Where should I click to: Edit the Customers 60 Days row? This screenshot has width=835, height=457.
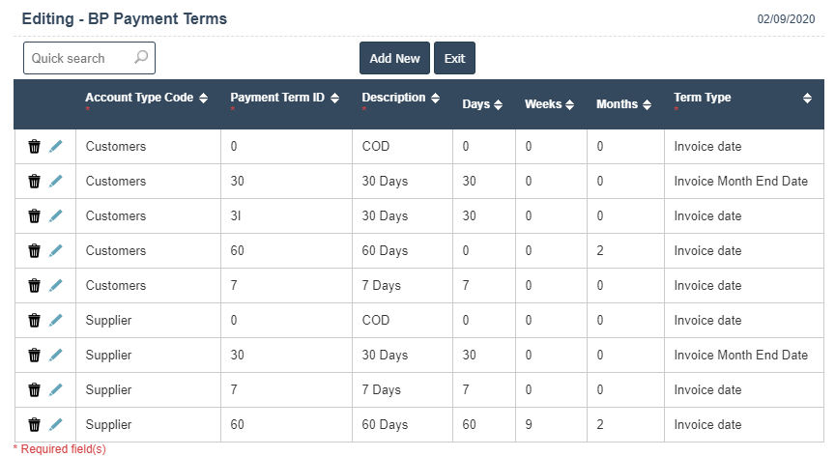pos(55,251)
